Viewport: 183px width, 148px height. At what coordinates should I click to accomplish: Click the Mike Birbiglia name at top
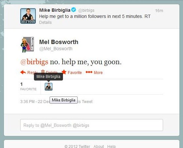(x=55, y=10)
